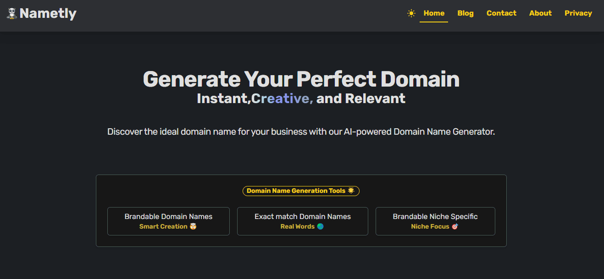This screenshot has width=604, height=279.
Task: Click the target icon beside Niche Focus
Action: click(x=455, y=226)
